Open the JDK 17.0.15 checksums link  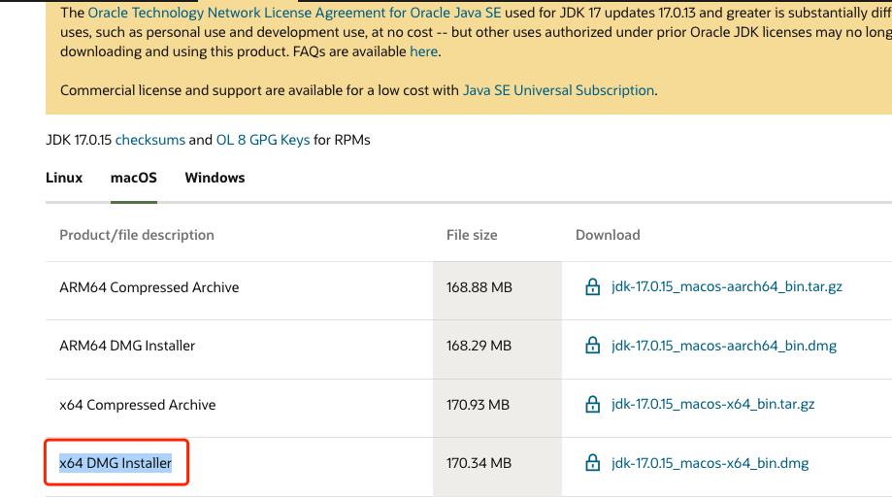[149, 140]
